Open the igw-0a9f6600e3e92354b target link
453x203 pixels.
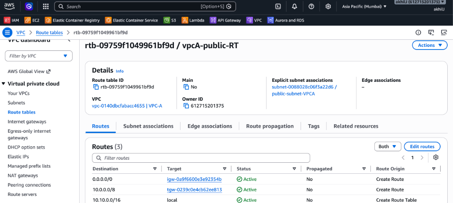pyautogui.click(x=194, y=179)
